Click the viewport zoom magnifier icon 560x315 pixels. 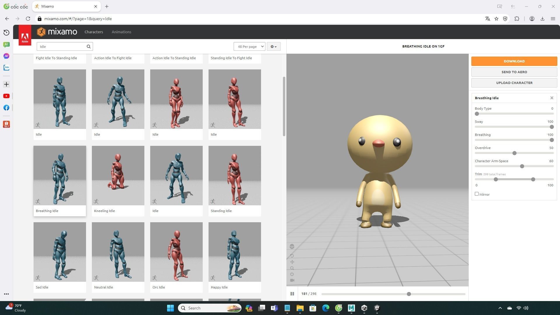pos(292,268)
